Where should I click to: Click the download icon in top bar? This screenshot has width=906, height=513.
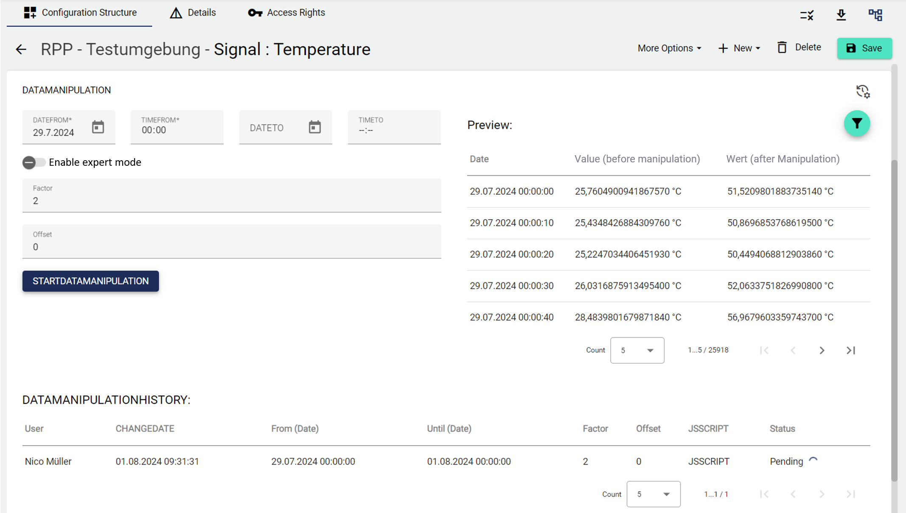pyautogui.click(x=841, y=15)
